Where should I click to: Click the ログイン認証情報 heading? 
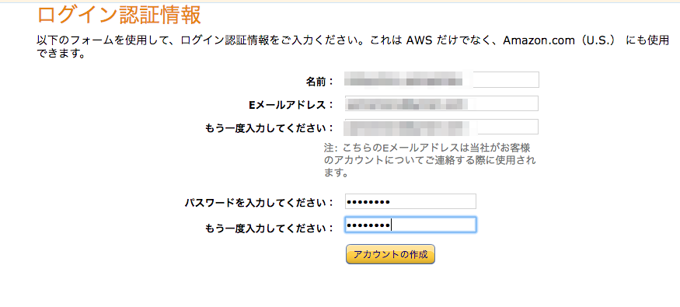[x=119, y=16]
